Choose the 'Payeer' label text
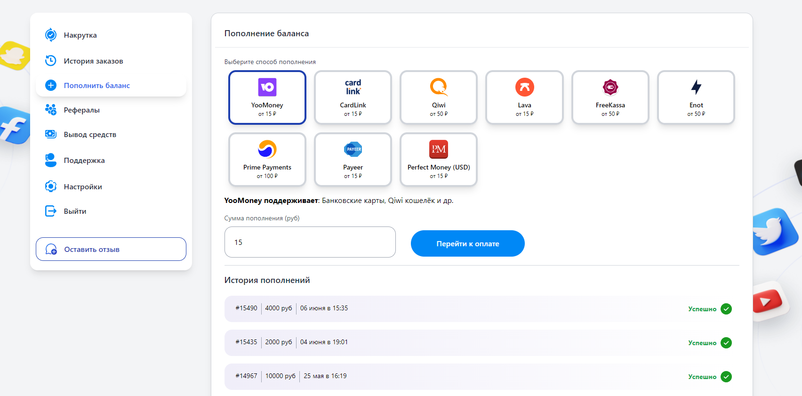This screenshot has height=396, width=802. click(353, 167)
